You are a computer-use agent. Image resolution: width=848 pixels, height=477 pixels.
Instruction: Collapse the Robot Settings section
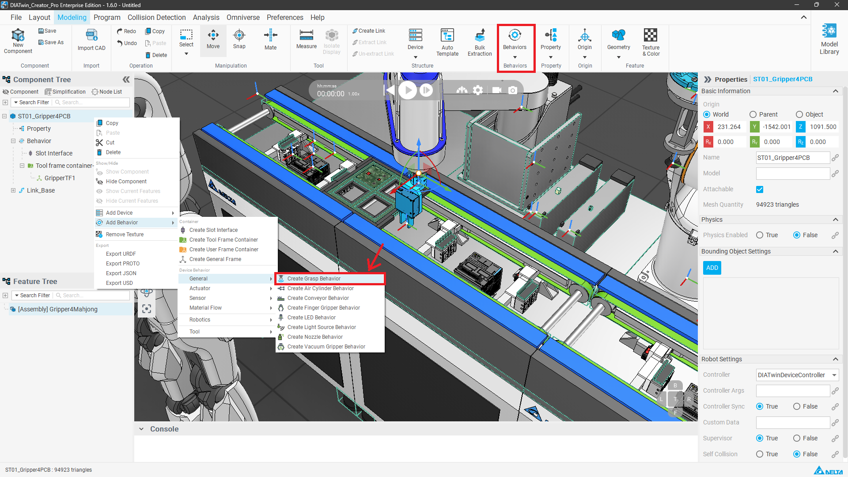coord(836,359)
